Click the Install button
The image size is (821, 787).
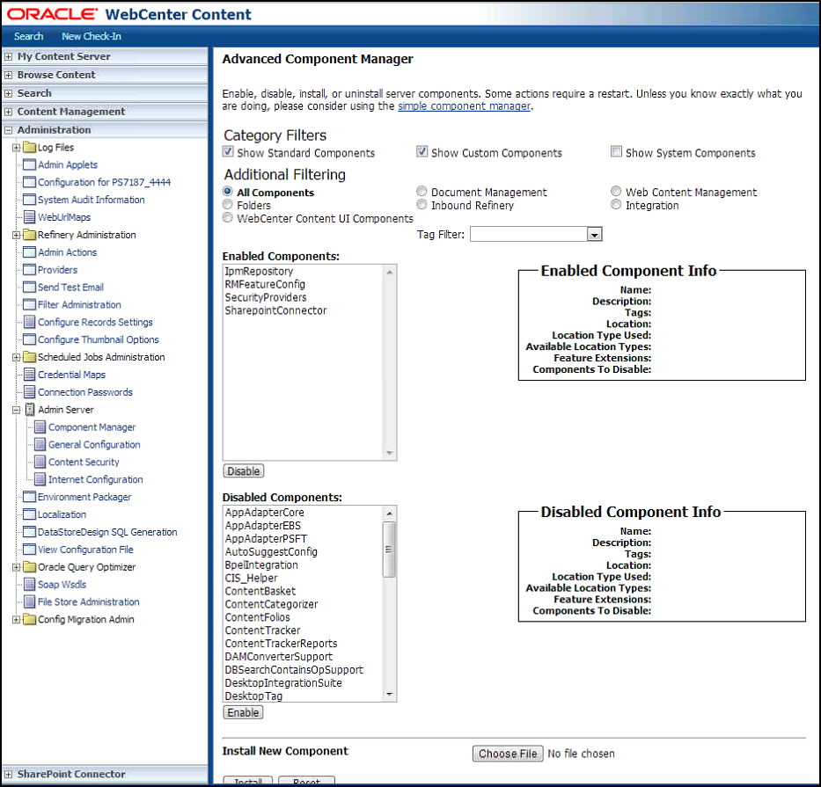247,781
